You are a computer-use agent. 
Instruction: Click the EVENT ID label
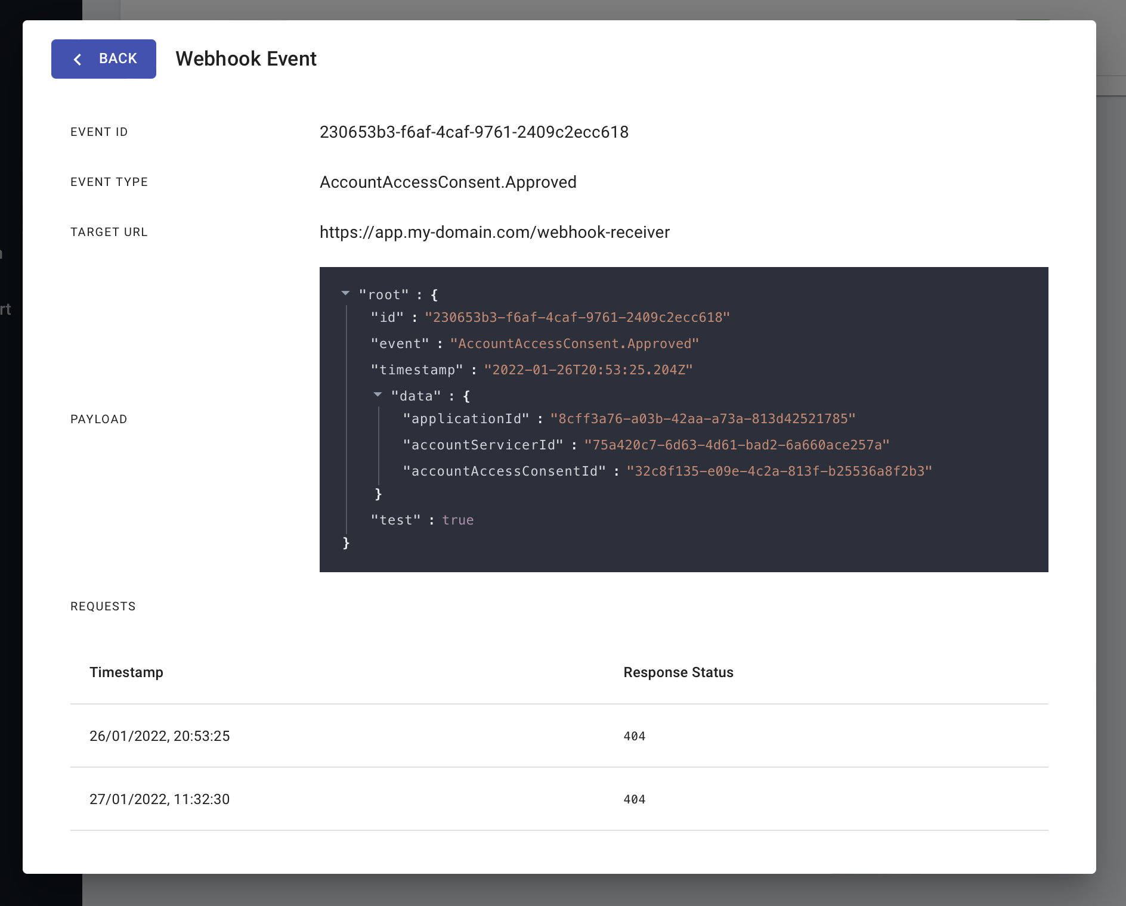click(99, 132)
